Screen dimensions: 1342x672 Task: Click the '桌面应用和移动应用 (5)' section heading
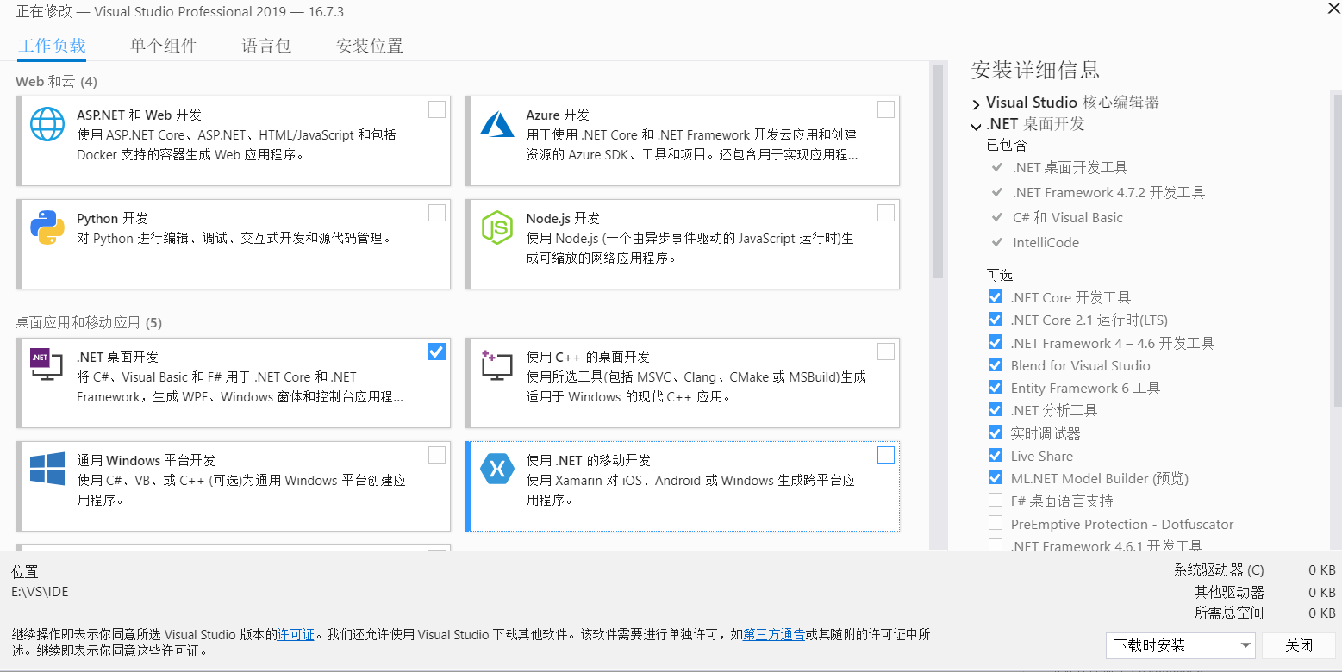pos(89,323)
